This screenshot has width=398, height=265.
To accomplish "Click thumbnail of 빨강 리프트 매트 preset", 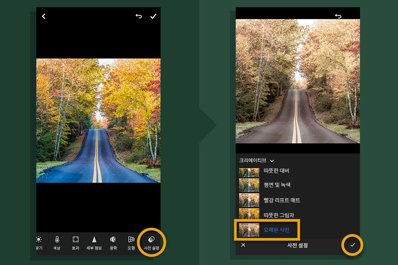I will click(x=249, y=200).
